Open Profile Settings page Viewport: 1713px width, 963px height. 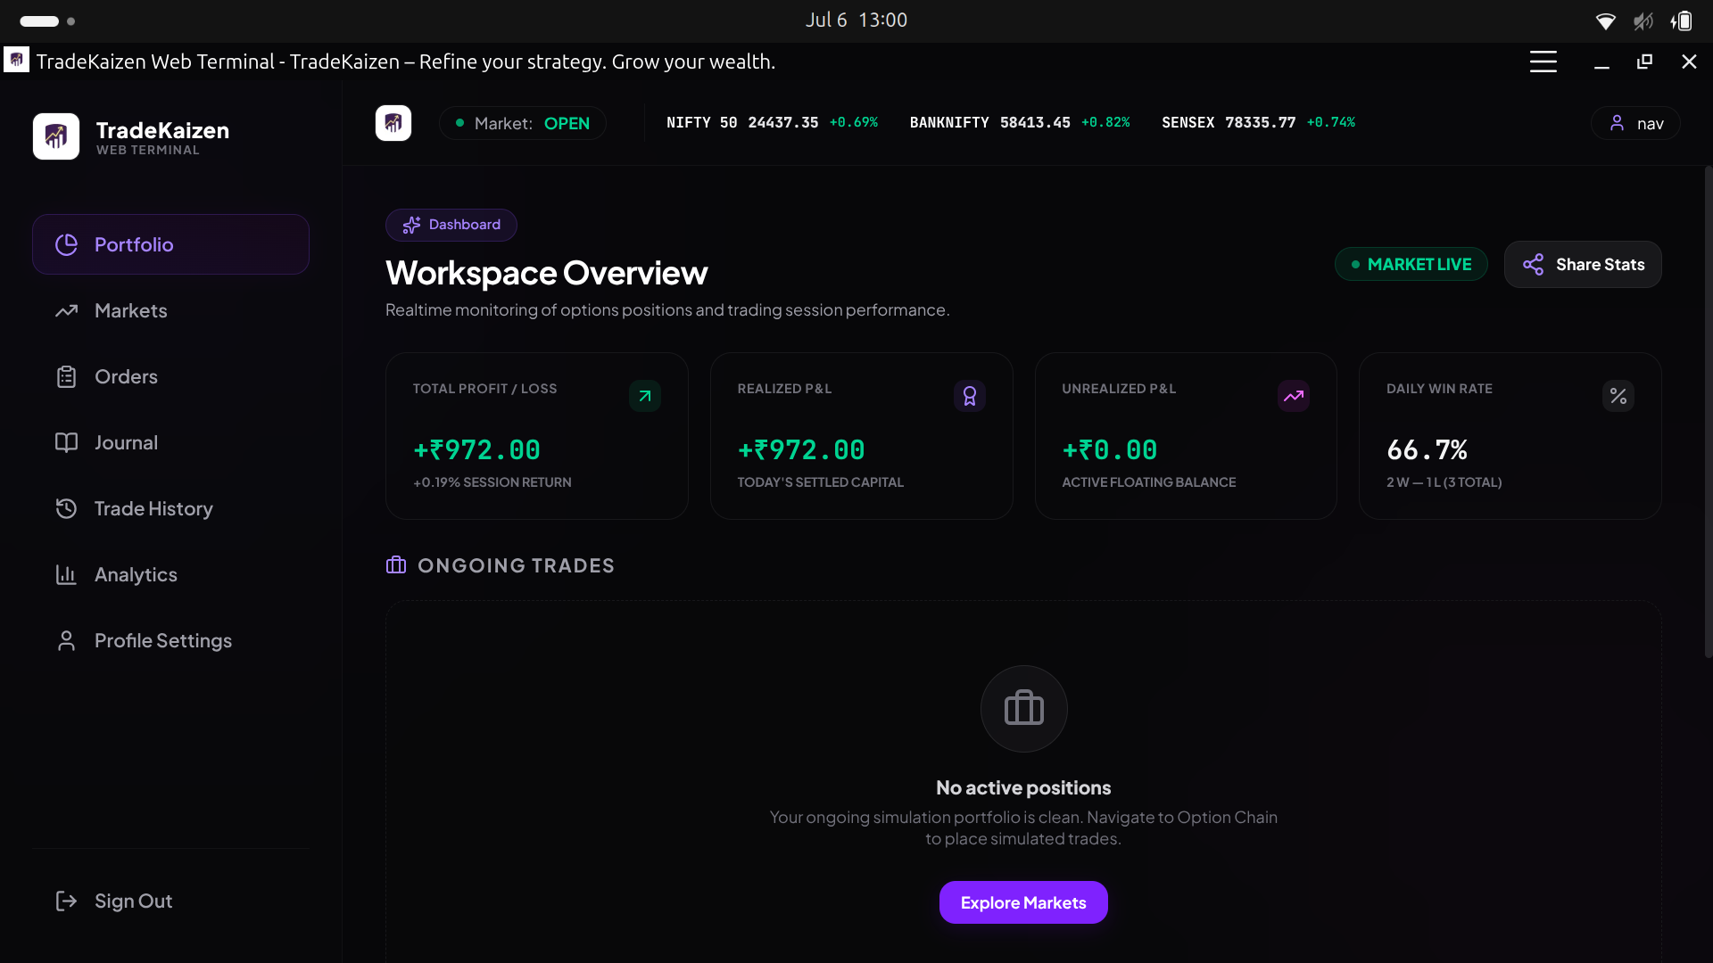170,640
